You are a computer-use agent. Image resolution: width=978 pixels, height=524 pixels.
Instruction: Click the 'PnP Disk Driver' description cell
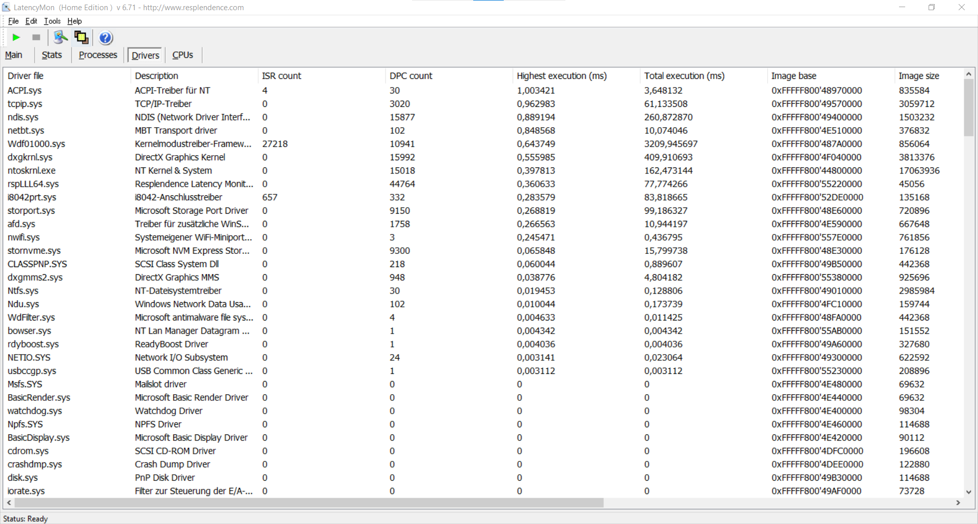point(165,478)
